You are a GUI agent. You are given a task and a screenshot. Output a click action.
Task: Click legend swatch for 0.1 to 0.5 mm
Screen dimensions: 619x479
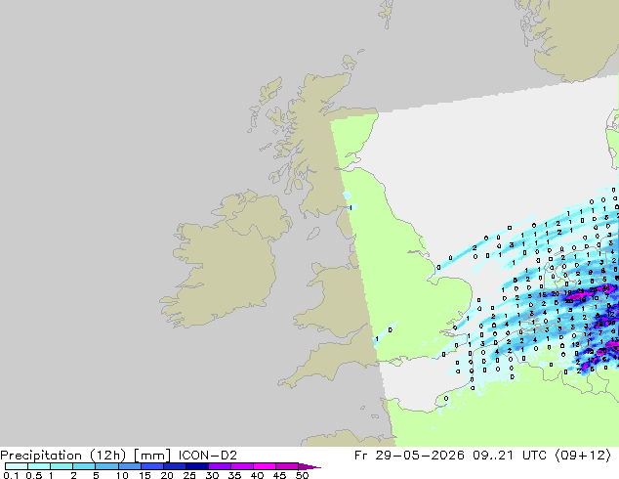tap(17, 466)
